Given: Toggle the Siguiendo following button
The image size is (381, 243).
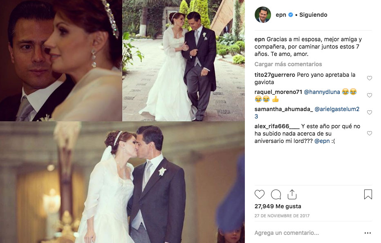Looking at the screenshot, I should [x=313, y=15].
